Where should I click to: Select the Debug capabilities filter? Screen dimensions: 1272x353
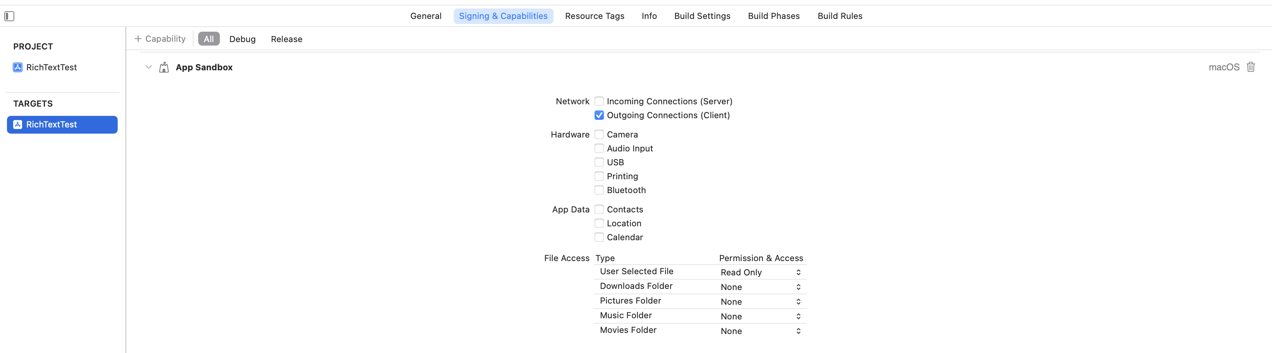tap(242, 39)
